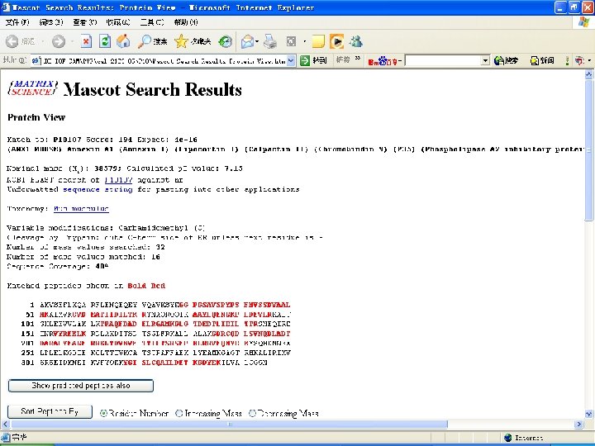Open the File menu (文件)
Viewport: 595px width, 446px height.
point(17,22)
